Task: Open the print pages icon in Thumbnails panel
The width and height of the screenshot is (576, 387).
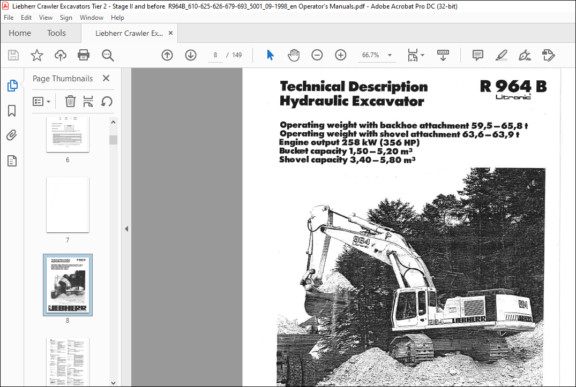Action: tap(88, 101)
